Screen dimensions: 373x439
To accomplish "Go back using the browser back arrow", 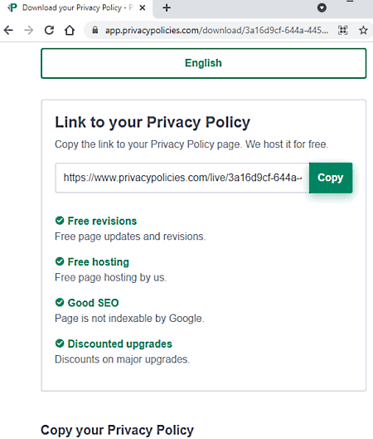I will point(8,30).
